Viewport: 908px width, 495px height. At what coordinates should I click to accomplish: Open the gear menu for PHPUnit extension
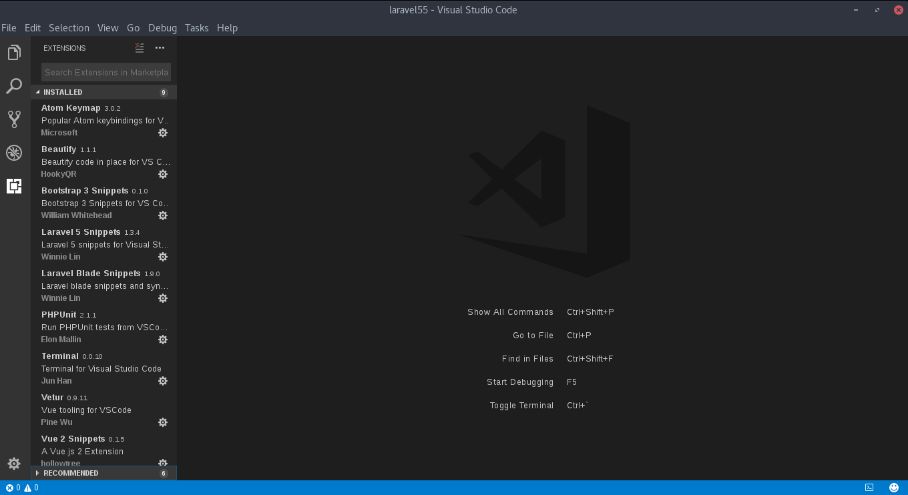(163, 340)
